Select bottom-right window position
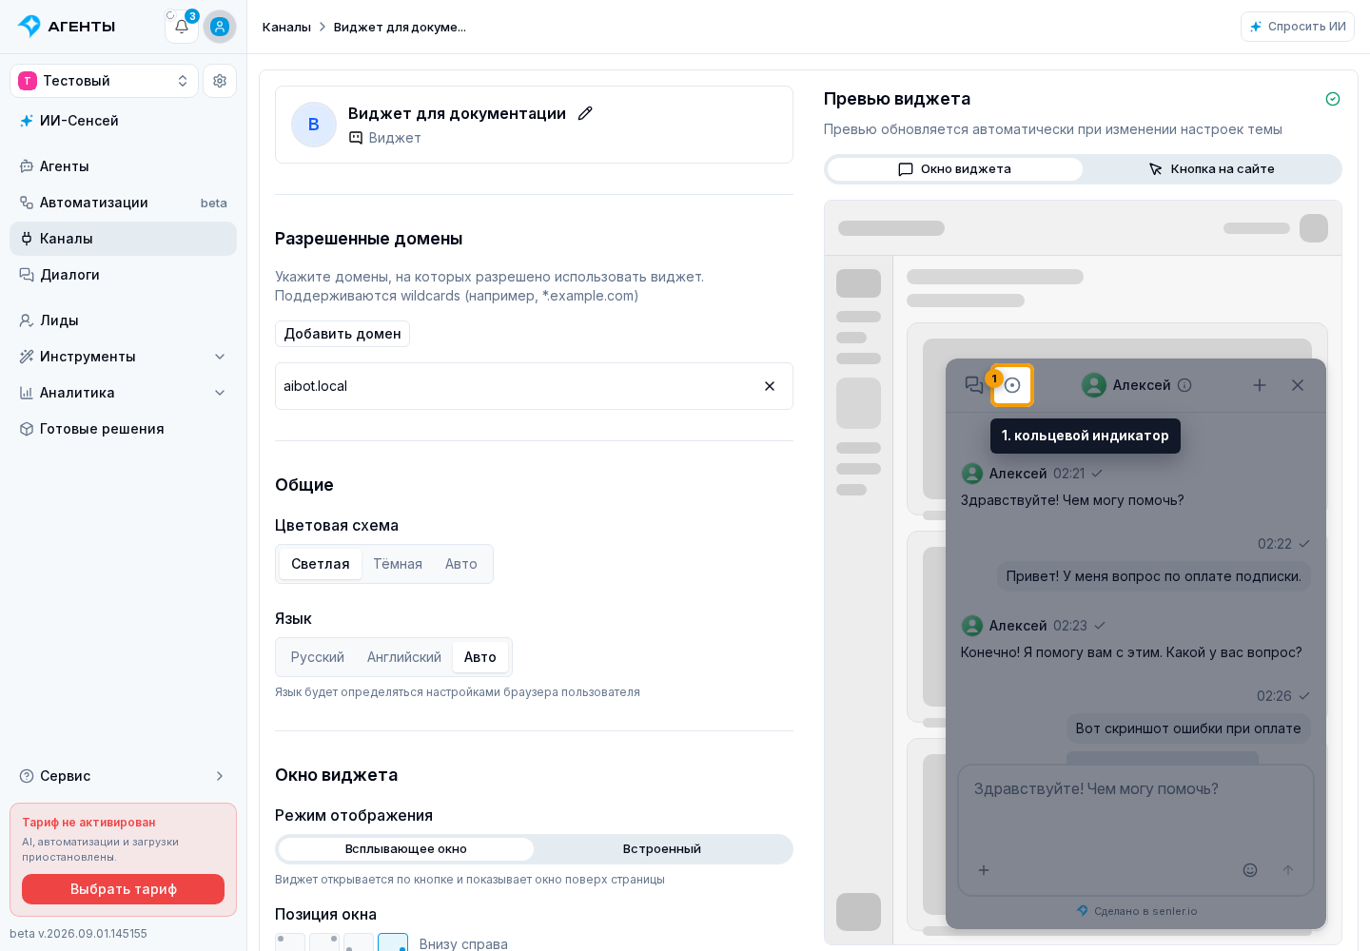Image resolution: width=1370 pixels, height=951 pixels. tap(393, 943)
